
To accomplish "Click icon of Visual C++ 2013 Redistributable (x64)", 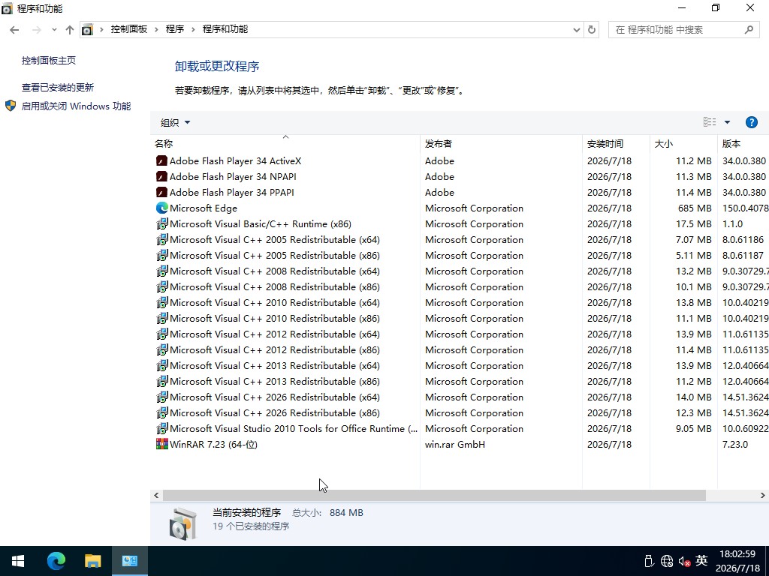I will coord(162,365).
